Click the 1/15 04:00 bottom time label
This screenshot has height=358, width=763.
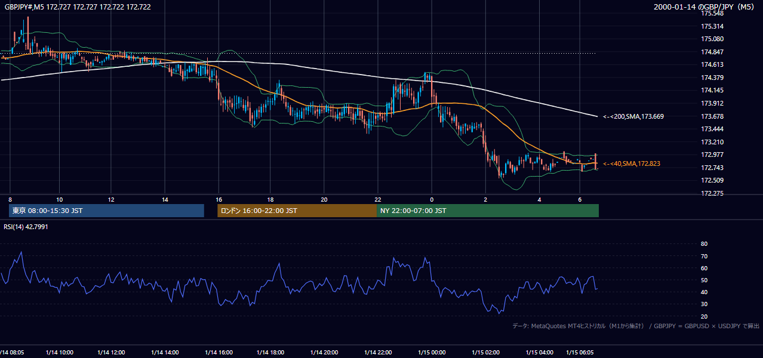pos(539,353)
